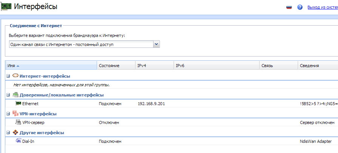Click the logout link
Image resolution: width=338 pixels, height=153 pixels.
point(322,7)
